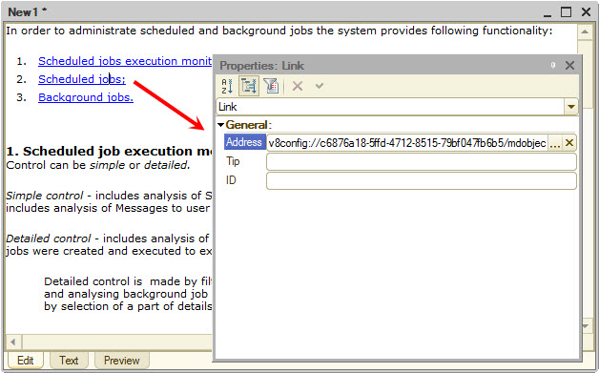
Task: Switch to the Text tab
Action: [69, 361]
